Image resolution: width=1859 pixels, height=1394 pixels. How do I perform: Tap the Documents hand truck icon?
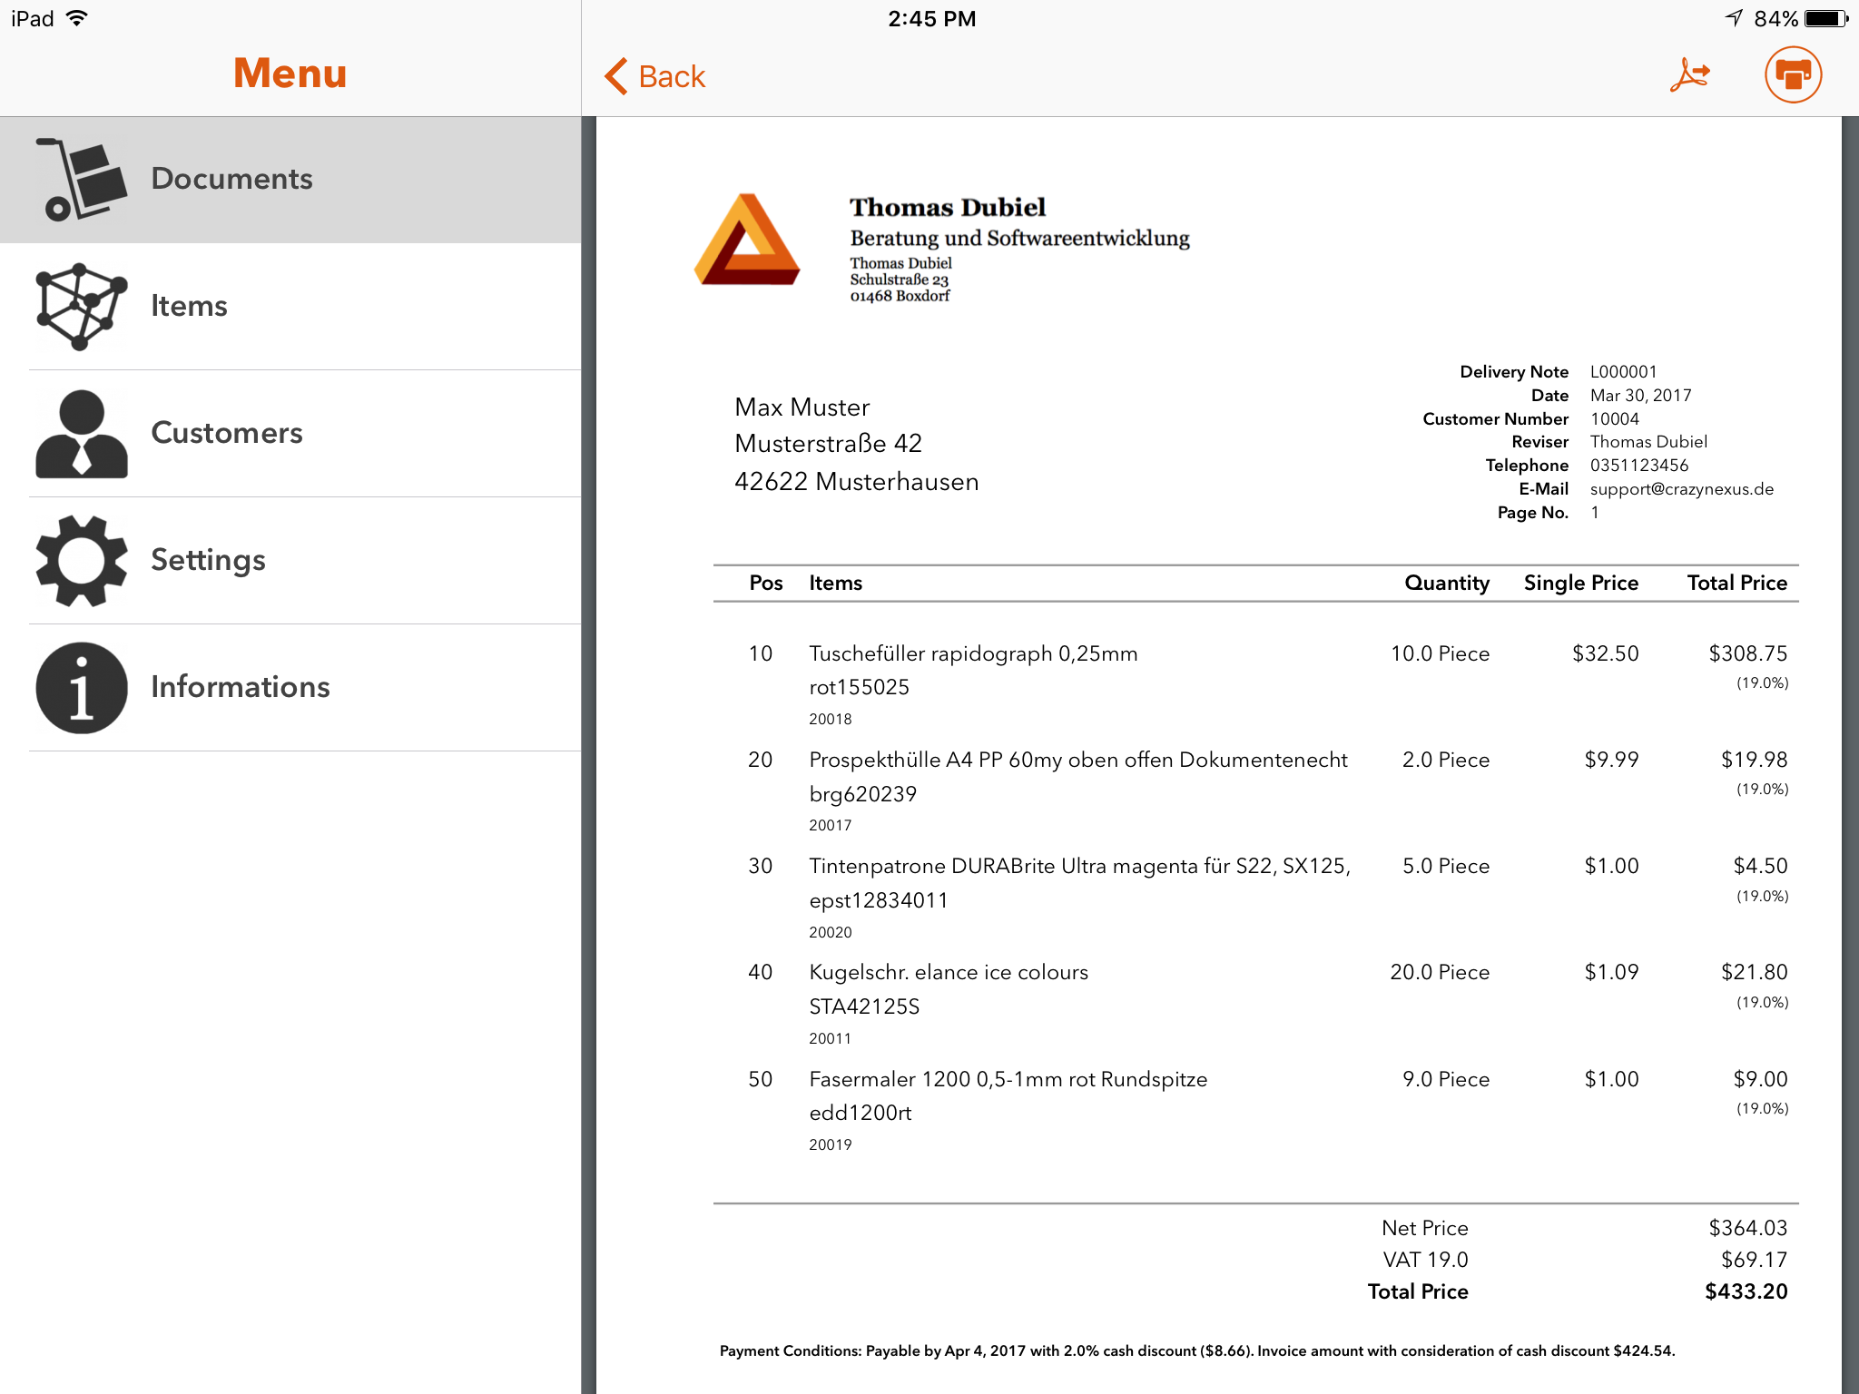pos(82,179)
